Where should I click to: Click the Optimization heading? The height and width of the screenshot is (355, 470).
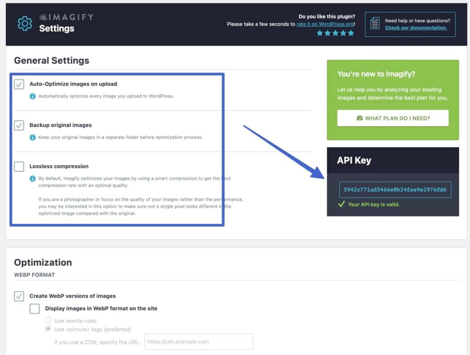[43, 262]
